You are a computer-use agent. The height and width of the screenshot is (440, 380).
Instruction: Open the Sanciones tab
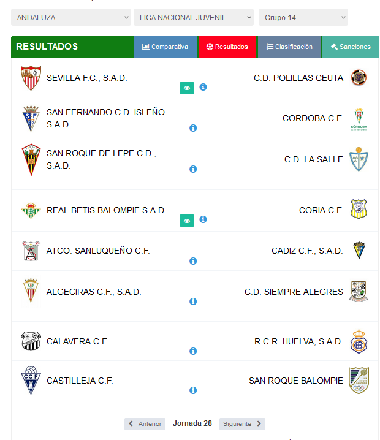pos(350,47)
